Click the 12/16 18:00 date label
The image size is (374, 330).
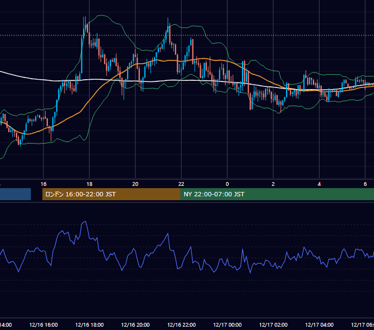(x=90, y=324)
